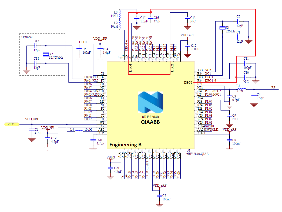The image size is (282, 212).
Task: Click the "C10" capacitor designator
Action: [x=246, y=72]
